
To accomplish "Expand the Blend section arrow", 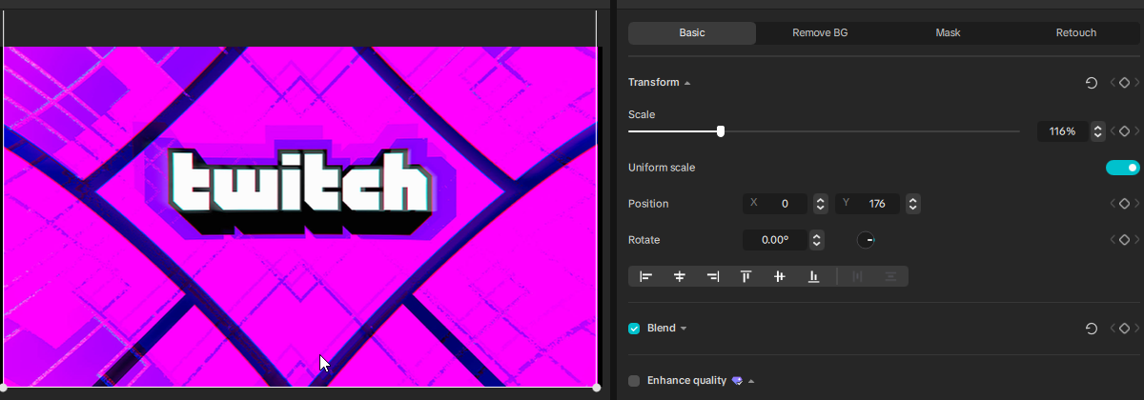I will tap(684, 329).
